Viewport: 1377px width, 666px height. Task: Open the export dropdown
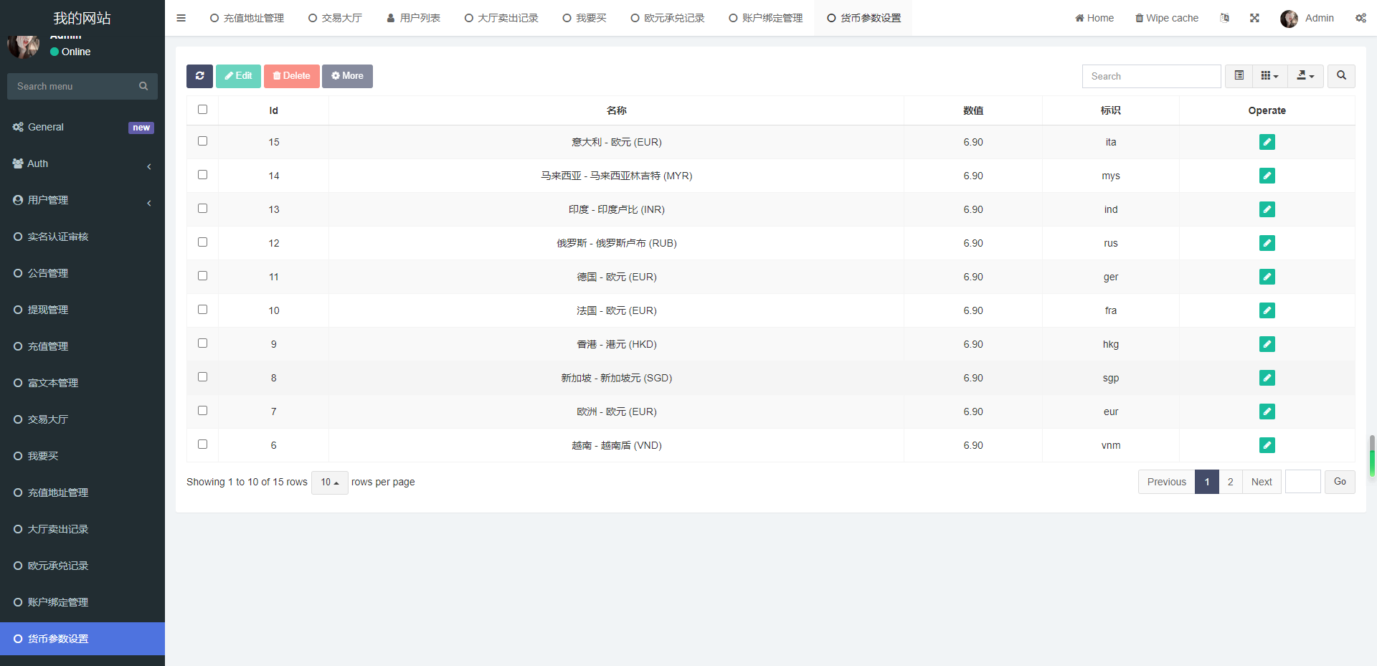1305,76
